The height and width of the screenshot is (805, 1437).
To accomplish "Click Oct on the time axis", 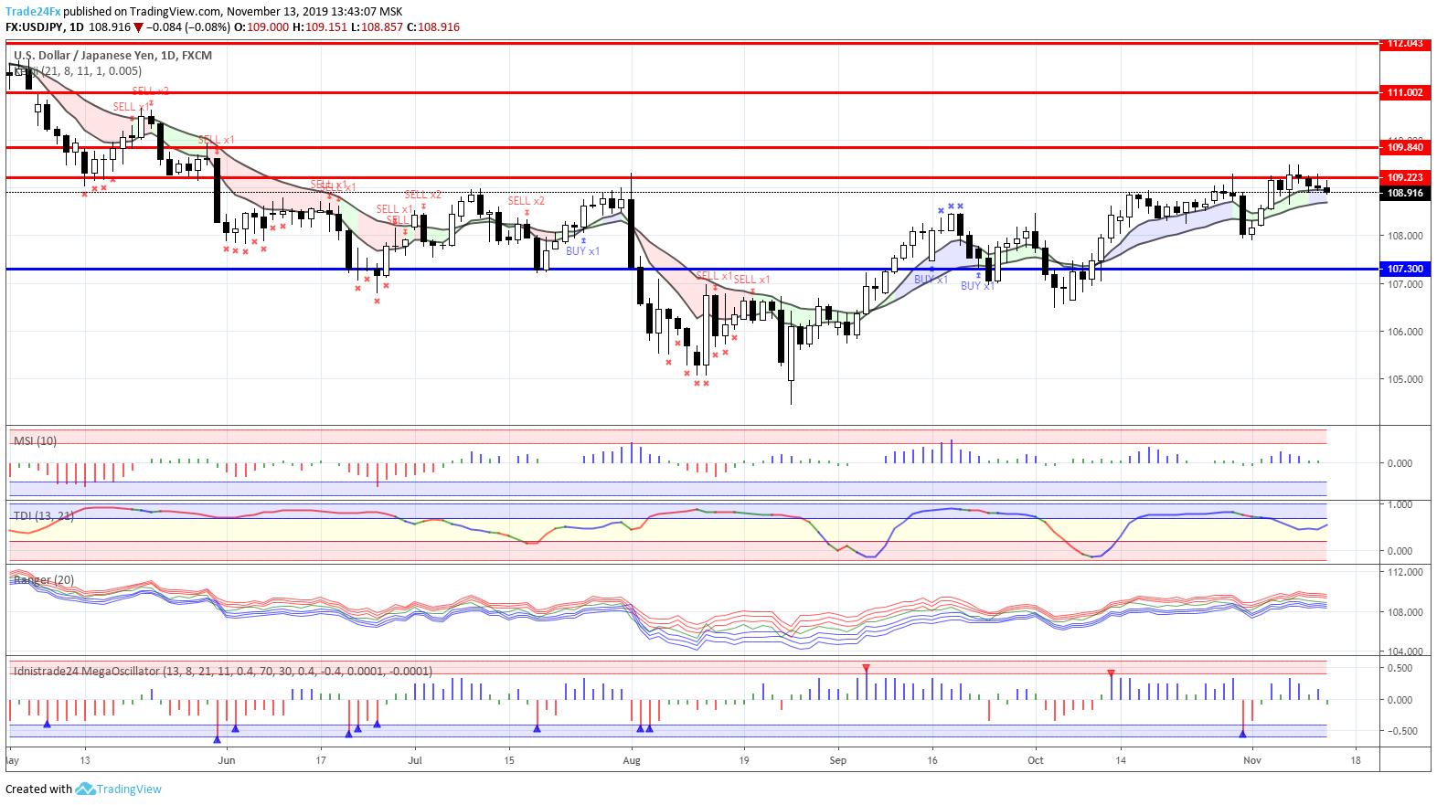I will 1036,760.
